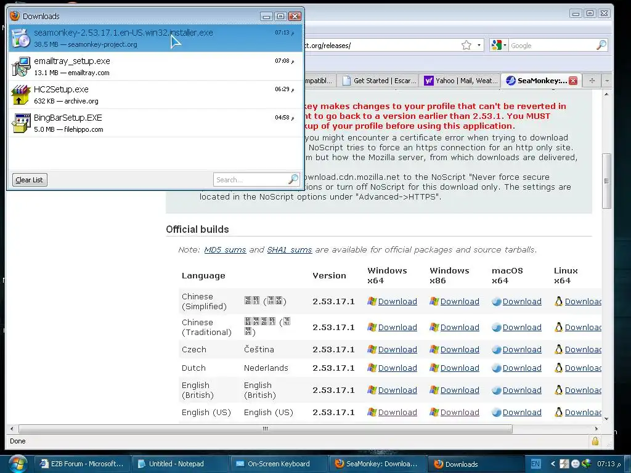Switch to EZB Forum taskbar button

tap(82, 464)
